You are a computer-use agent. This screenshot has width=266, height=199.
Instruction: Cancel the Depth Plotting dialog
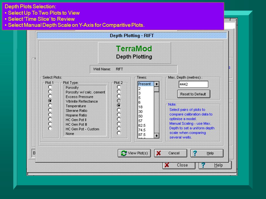170,153
